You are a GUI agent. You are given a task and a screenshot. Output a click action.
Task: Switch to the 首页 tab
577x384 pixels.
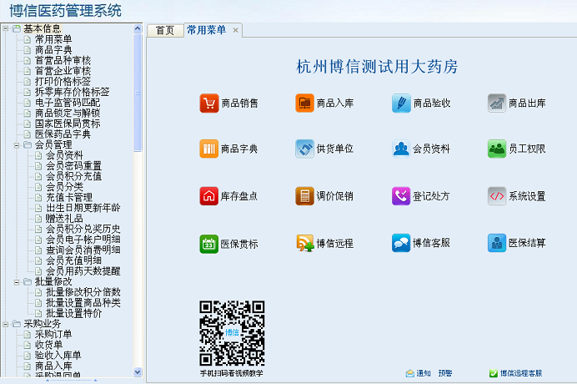click(165, 31)
